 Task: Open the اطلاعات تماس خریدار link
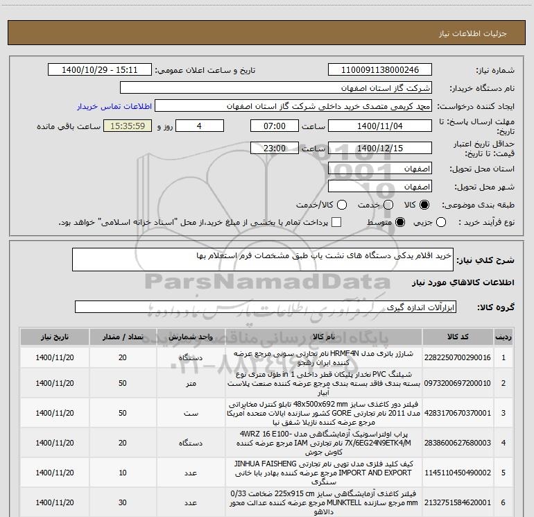(x=114, y=106)
